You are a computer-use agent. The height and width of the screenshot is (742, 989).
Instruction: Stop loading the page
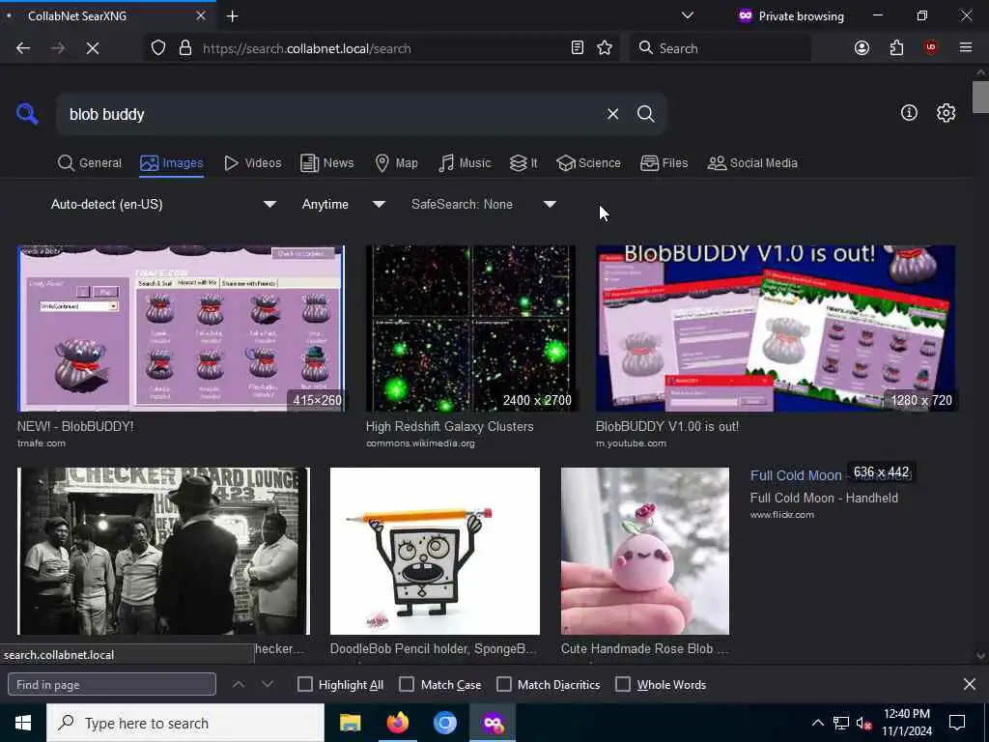click(x=92, y=48)
